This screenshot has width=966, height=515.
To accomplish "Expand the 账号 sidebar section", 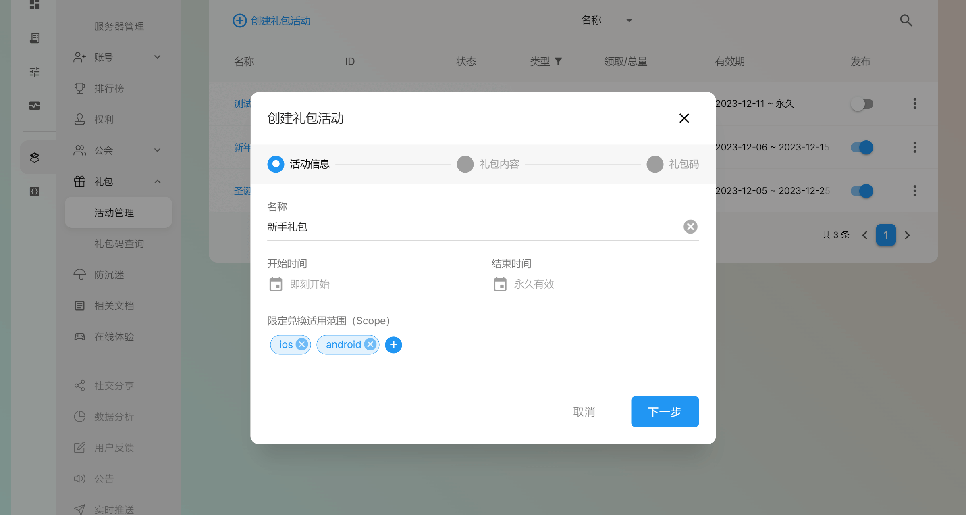I will coord(157,57).
